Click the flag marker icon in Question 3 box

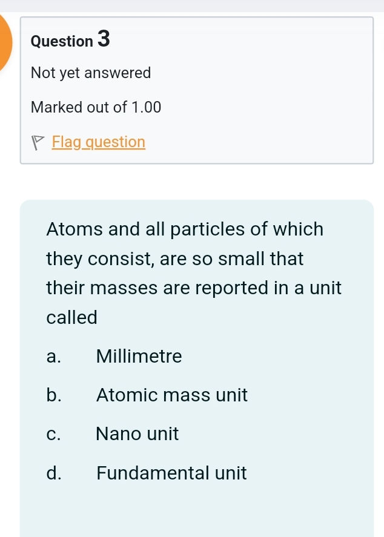tap(38, 141)
